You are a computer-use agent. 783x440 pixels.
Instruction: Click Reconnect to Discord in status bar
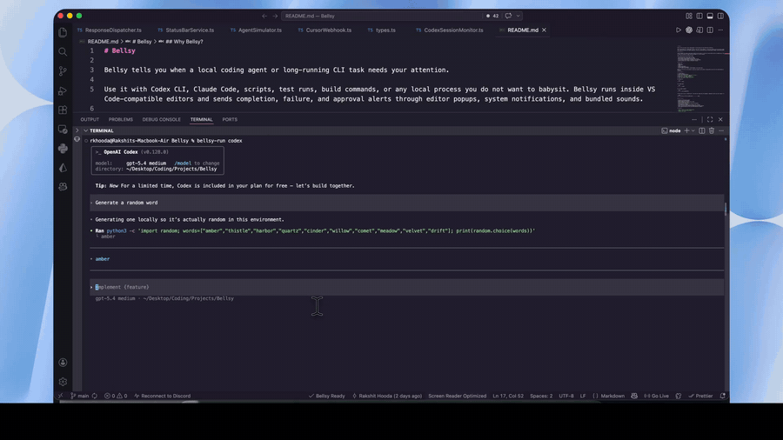tap(163, 397)
